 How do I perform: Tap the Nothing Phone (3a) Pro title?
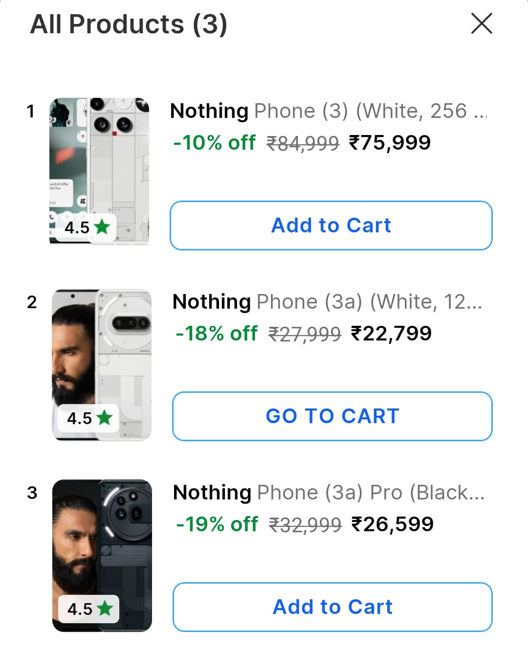click(x=329, y=493)
